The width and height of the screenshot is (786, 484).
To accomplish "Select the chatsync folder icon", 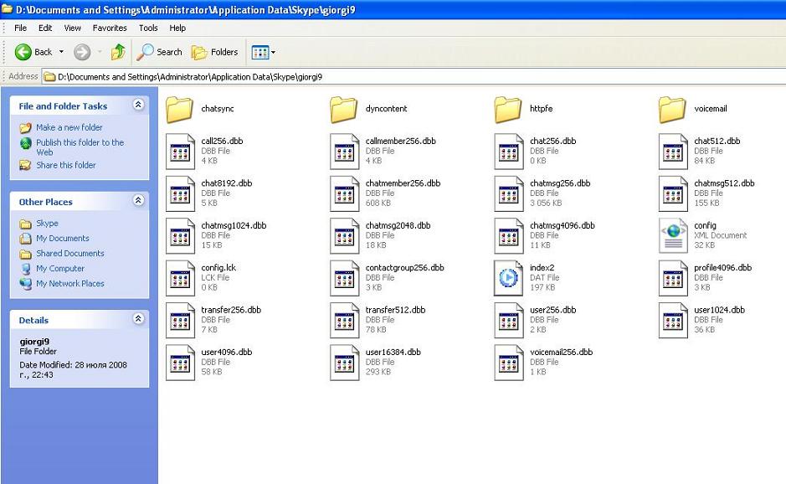I will pos(180,110).
